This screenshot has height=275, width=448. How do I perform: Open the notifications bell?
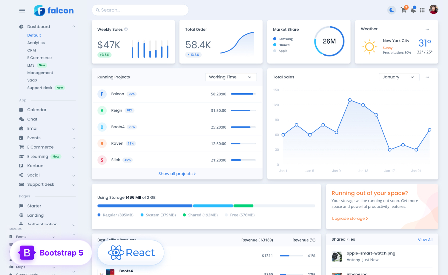pos(413,10)
